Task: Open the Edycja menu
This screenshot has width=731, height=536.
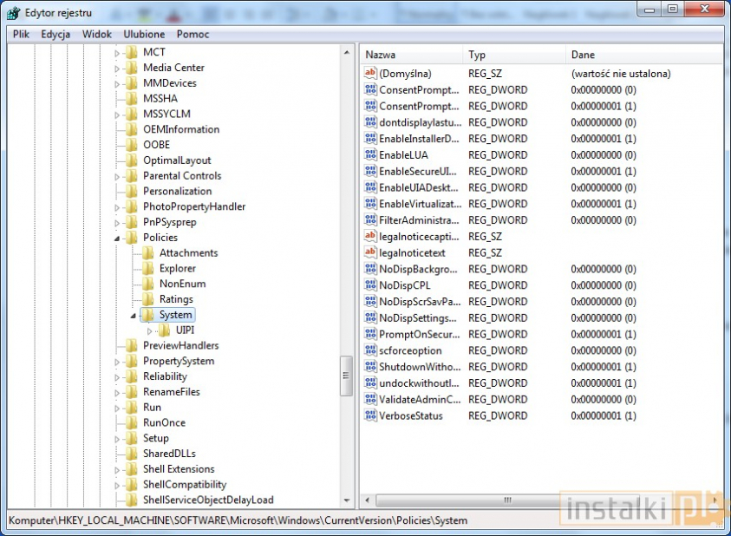Action: click(55, 34)
